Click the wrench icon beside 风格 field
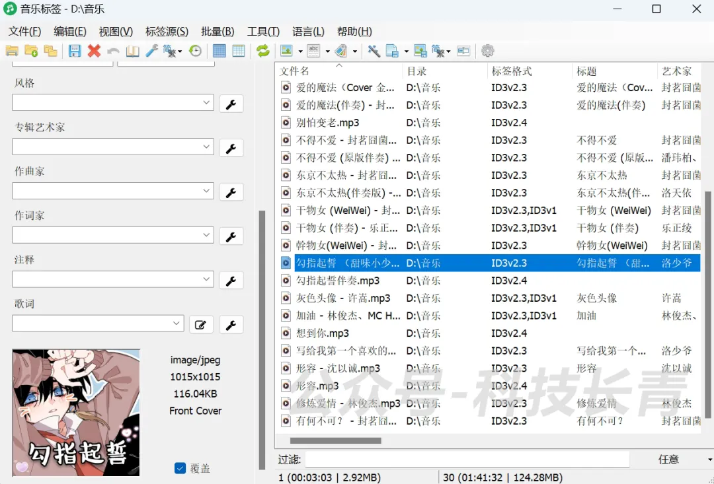This screenshot has height=484, width=714. point(231,104)
